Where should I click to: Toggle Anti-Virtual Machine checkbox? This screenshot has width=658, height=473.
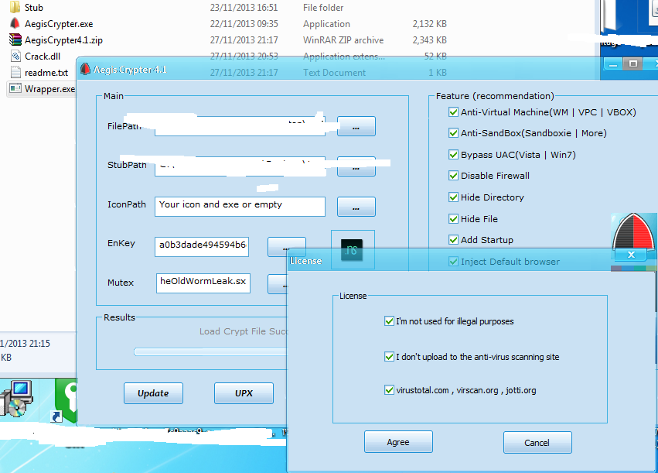point(453,112)
